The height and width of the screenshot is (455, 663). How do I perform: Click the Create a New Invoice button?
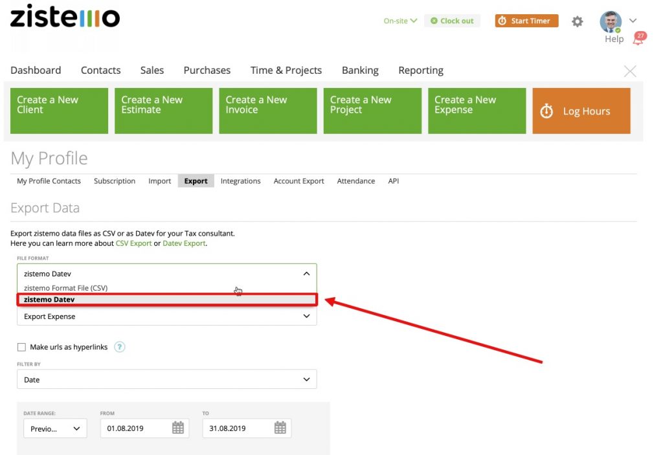[267, 111]
